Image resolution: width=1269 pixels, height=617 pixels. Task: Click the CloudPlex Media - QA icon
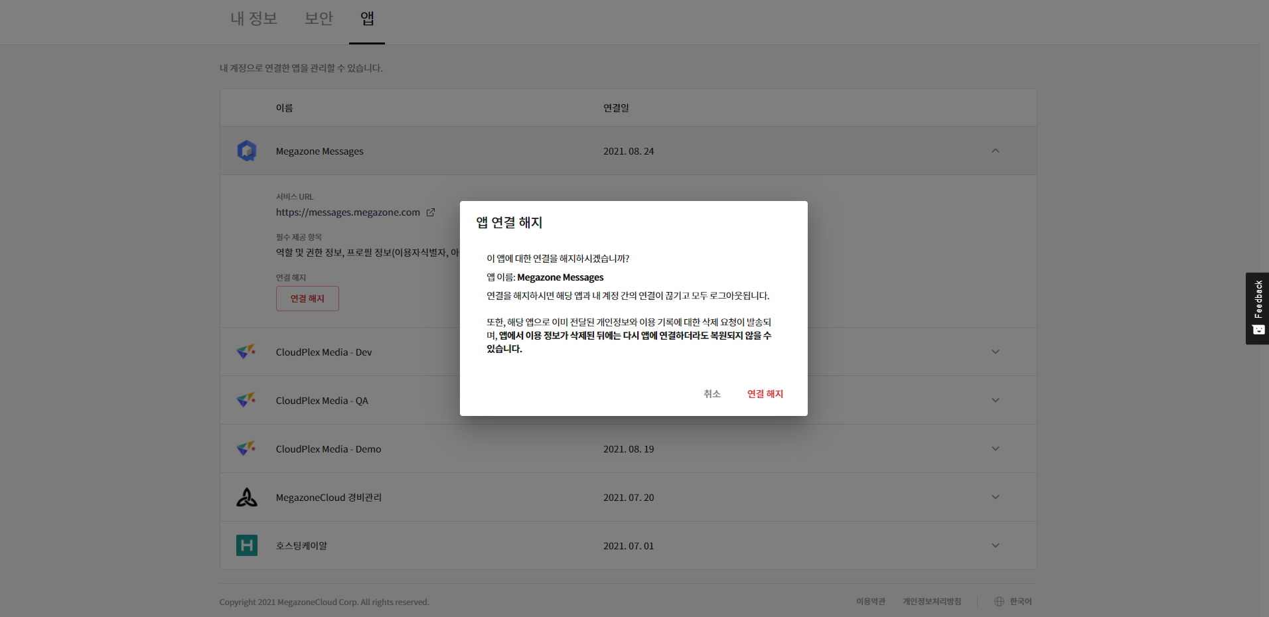pos(246,400)
